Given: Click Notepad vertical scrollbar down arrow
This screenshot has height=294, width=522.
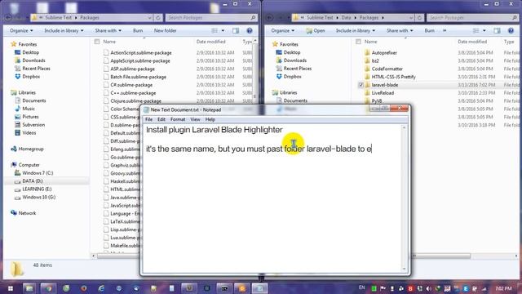Looking at the screenshot, I should pos(405,269).
